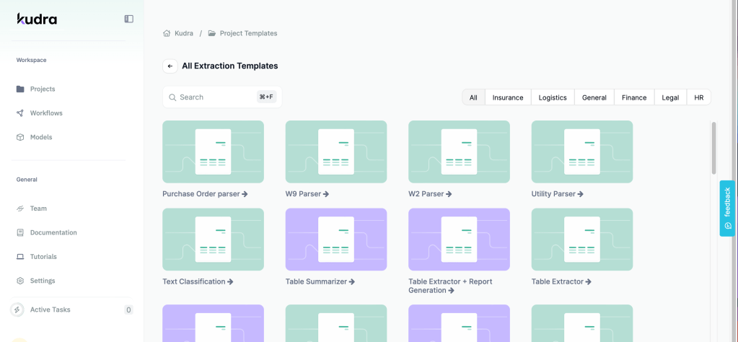Click the Active Tasks count badge
This screenshot has height=342, width=738.
click(x=128, y=310)
